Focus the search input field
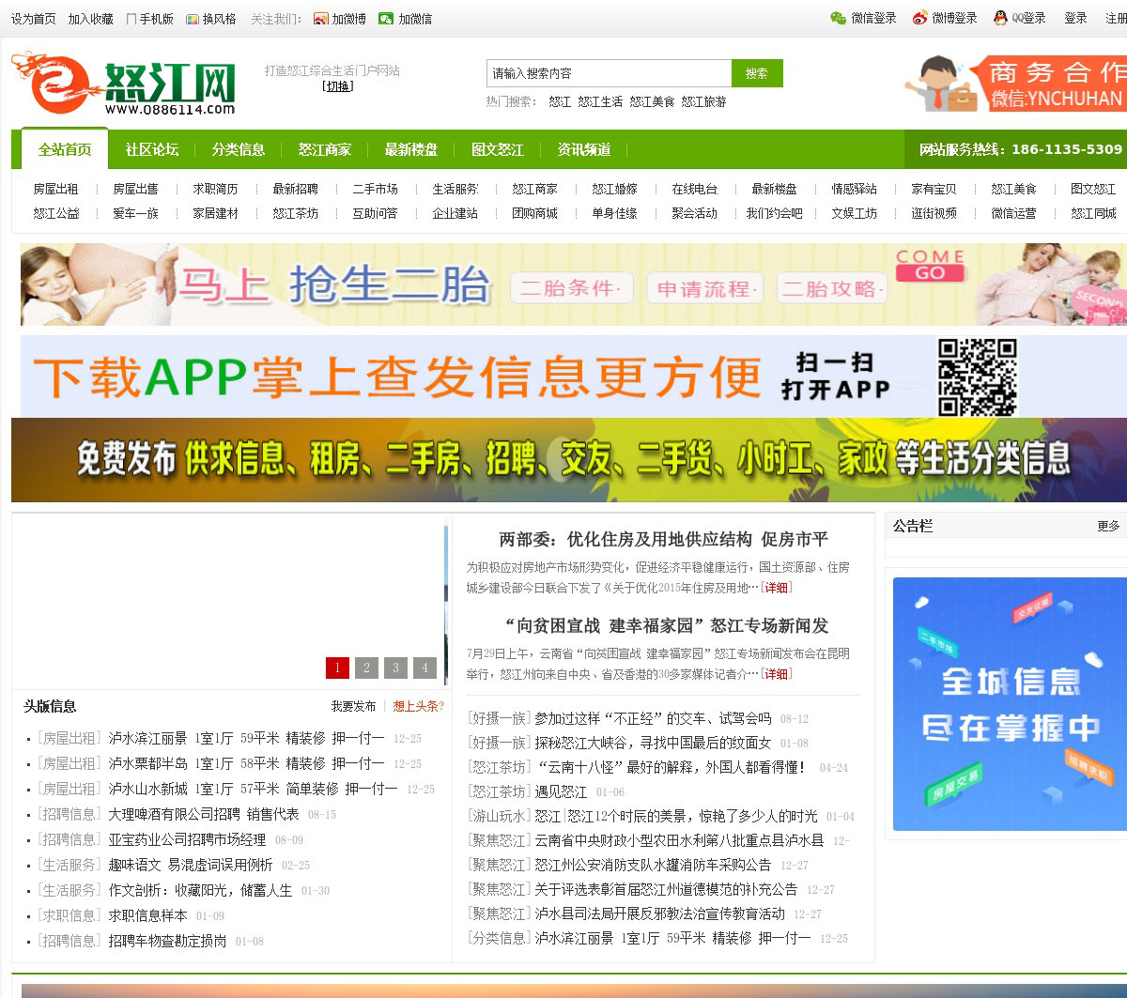Viewport: 1127px width, 998px height. [x=610, y=73]
